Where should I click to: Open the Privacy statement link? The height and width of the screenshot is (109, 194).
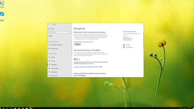[x=127, y=40]
